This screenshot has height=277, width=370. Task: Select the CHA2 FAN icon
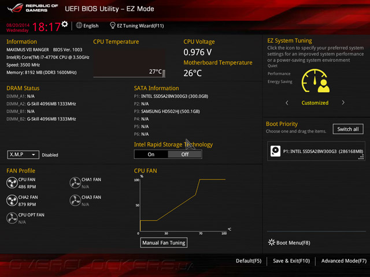12,200
